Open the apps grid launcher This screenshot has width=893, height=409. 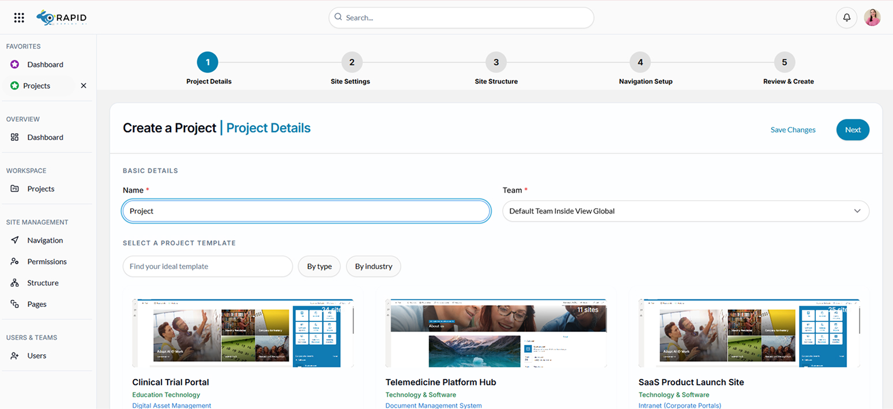pyautogui.click(x=19, y=17)
